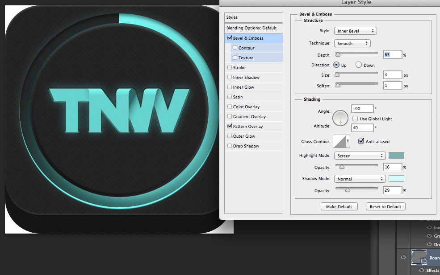
Task: Uncheck the Anti-aliased option
Action: (361, 141)
